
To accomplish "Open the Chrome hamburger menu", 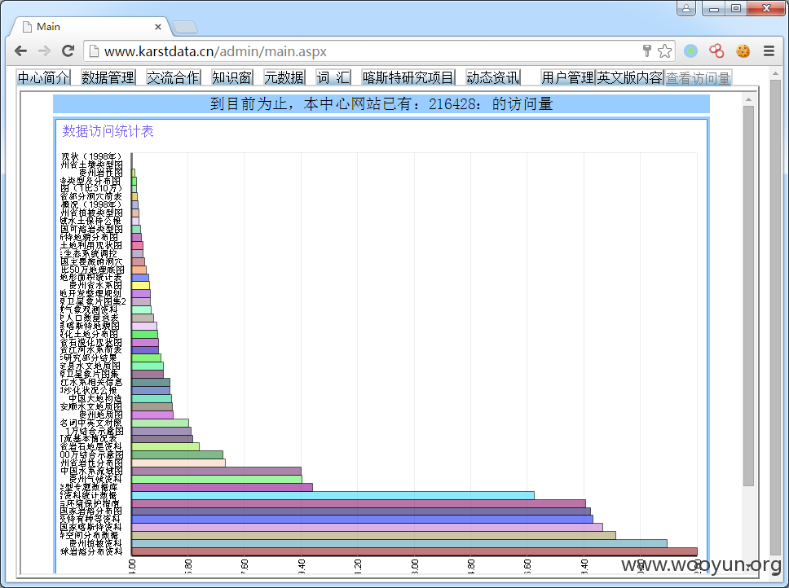I will click(769, 50).
